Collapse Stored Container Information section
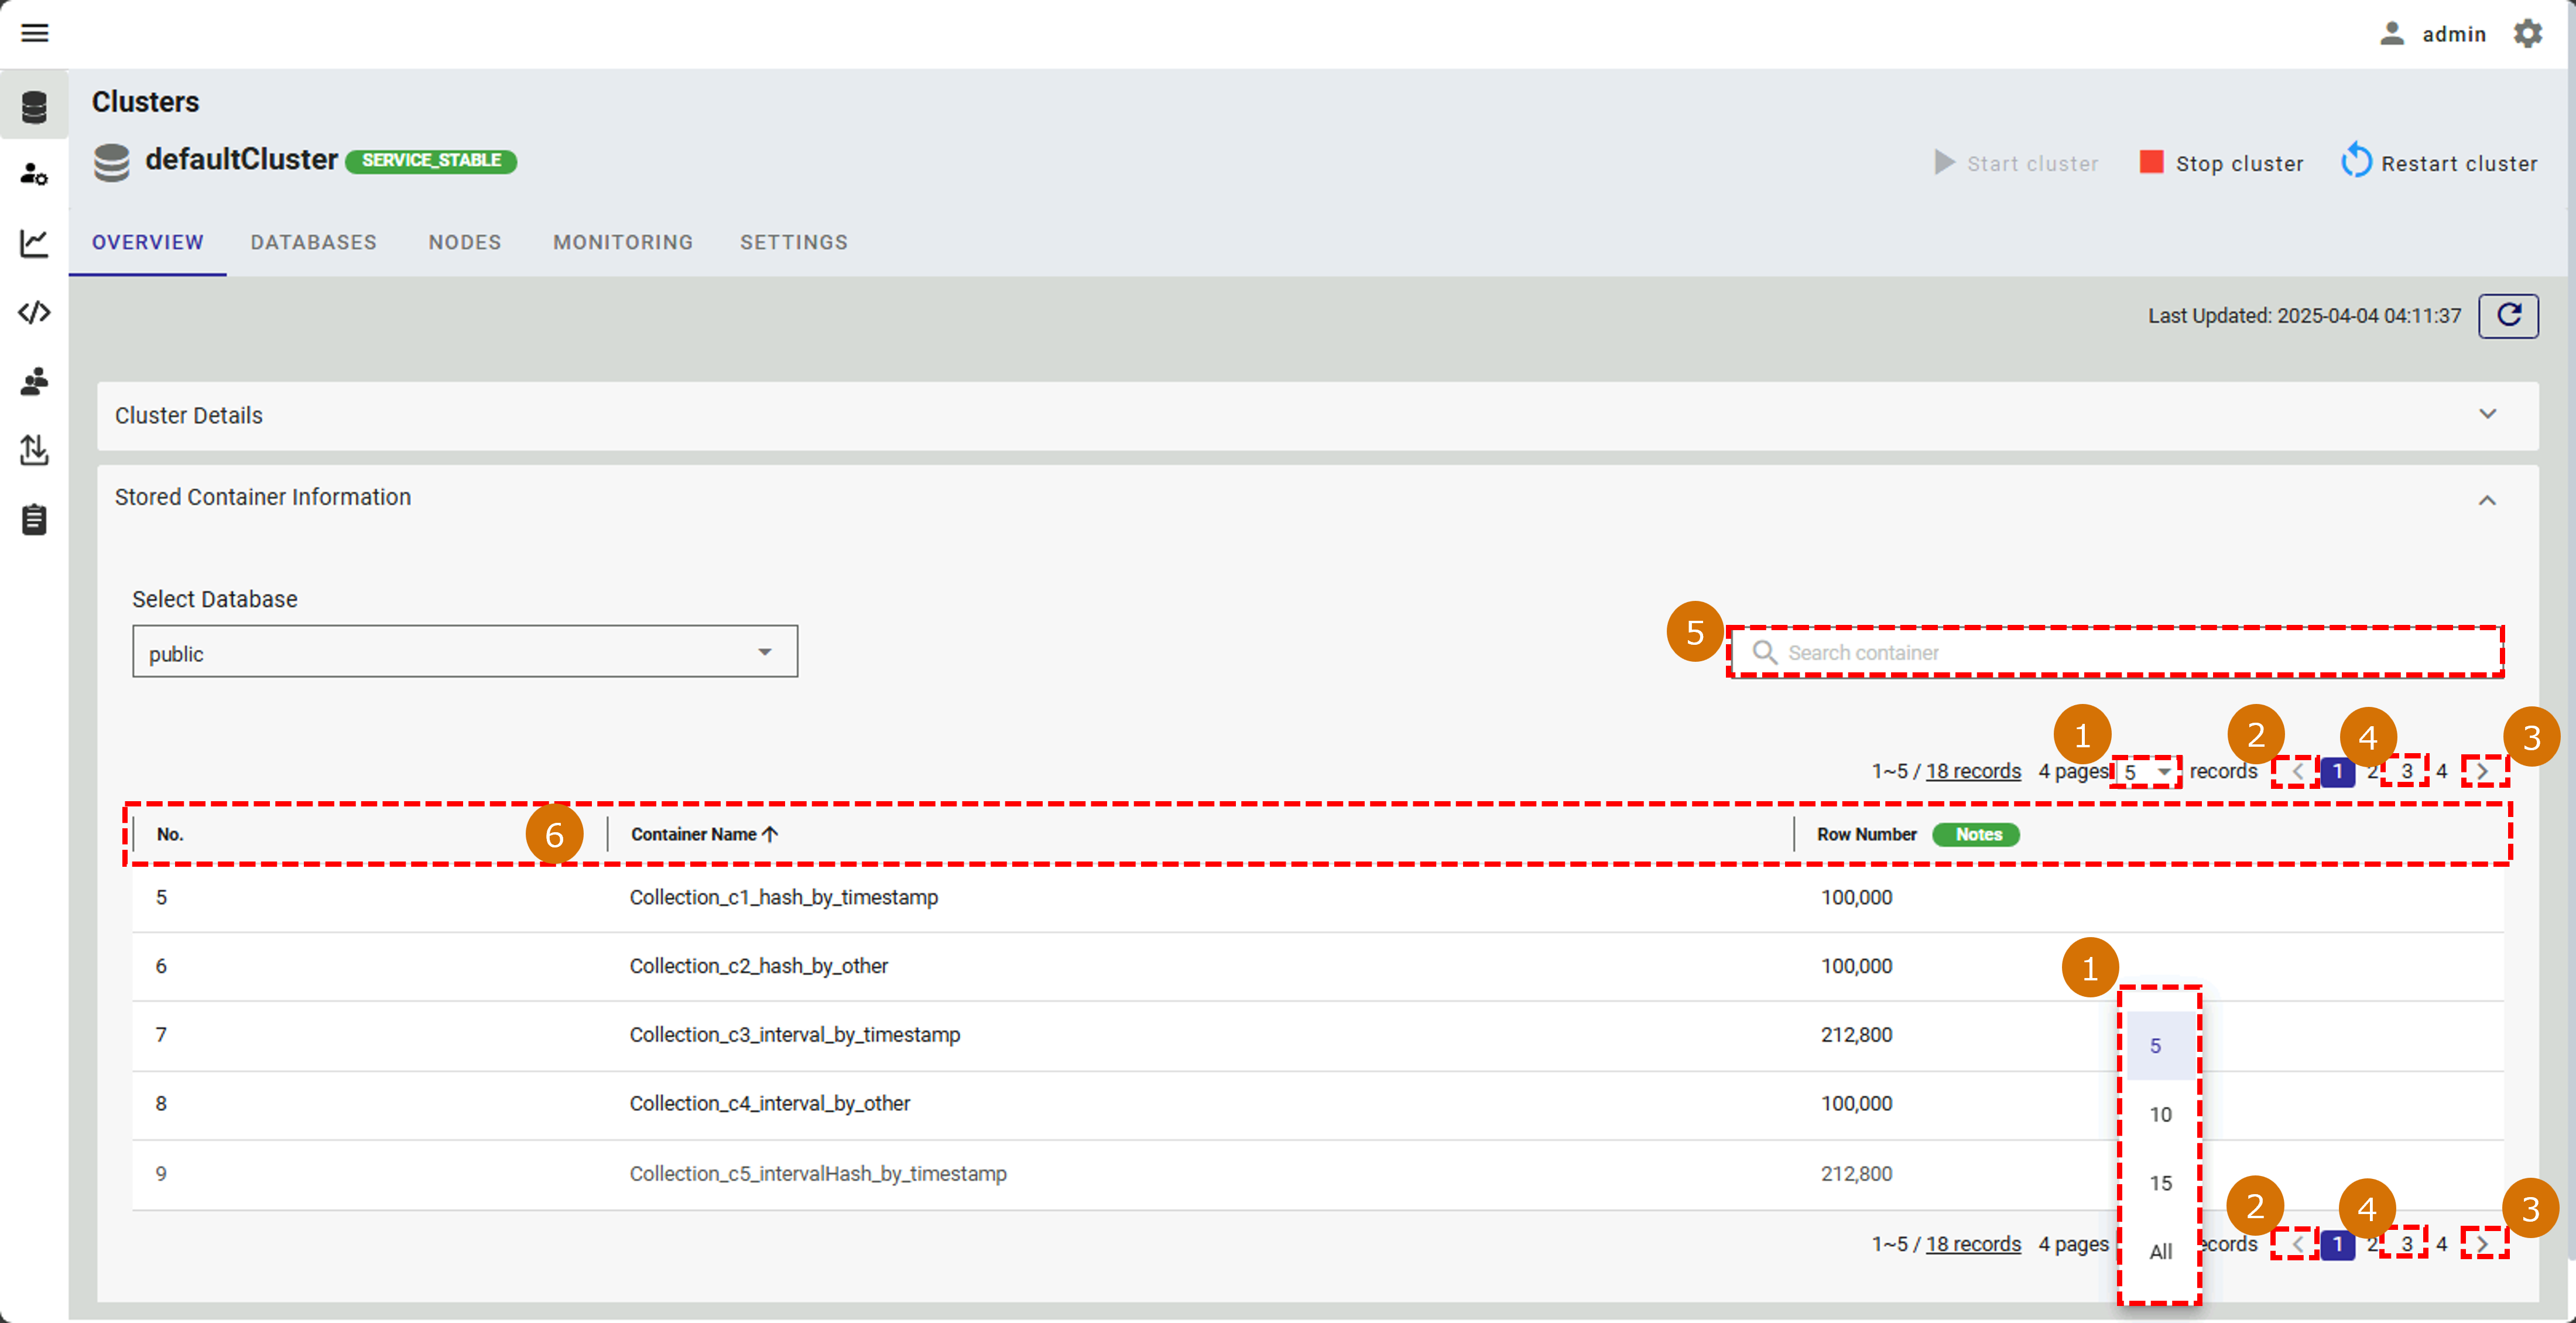The height and width of the screenshot is (1323, 2576). tap(2487, 499)
